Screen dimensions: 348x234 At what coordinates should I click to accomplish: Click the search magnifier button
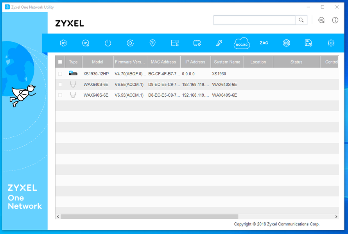click(x=301, y=20)
